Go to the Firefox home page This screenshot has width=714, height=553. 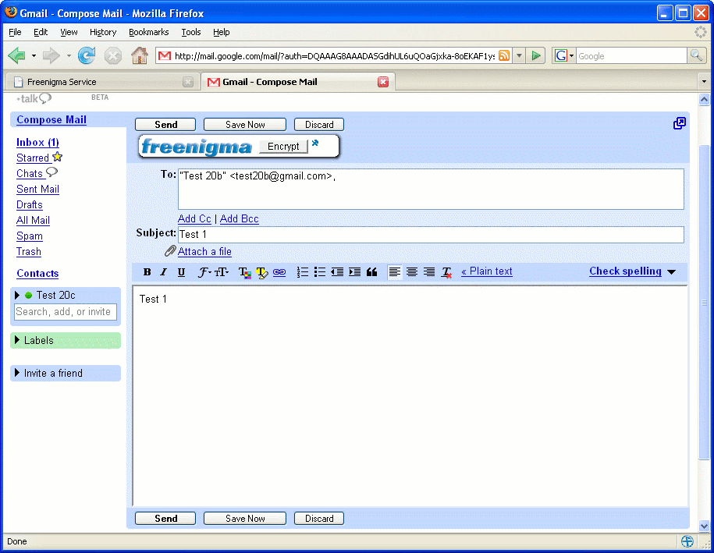pyautogui.click(x=140, y=56)
